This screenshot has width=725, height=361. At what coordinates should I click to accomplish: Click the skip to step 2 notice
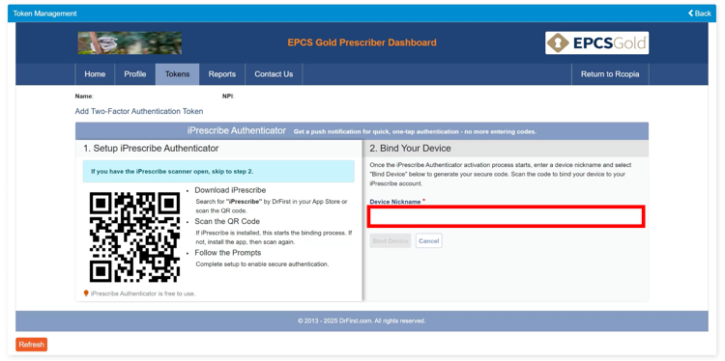(x=218, y=171)
